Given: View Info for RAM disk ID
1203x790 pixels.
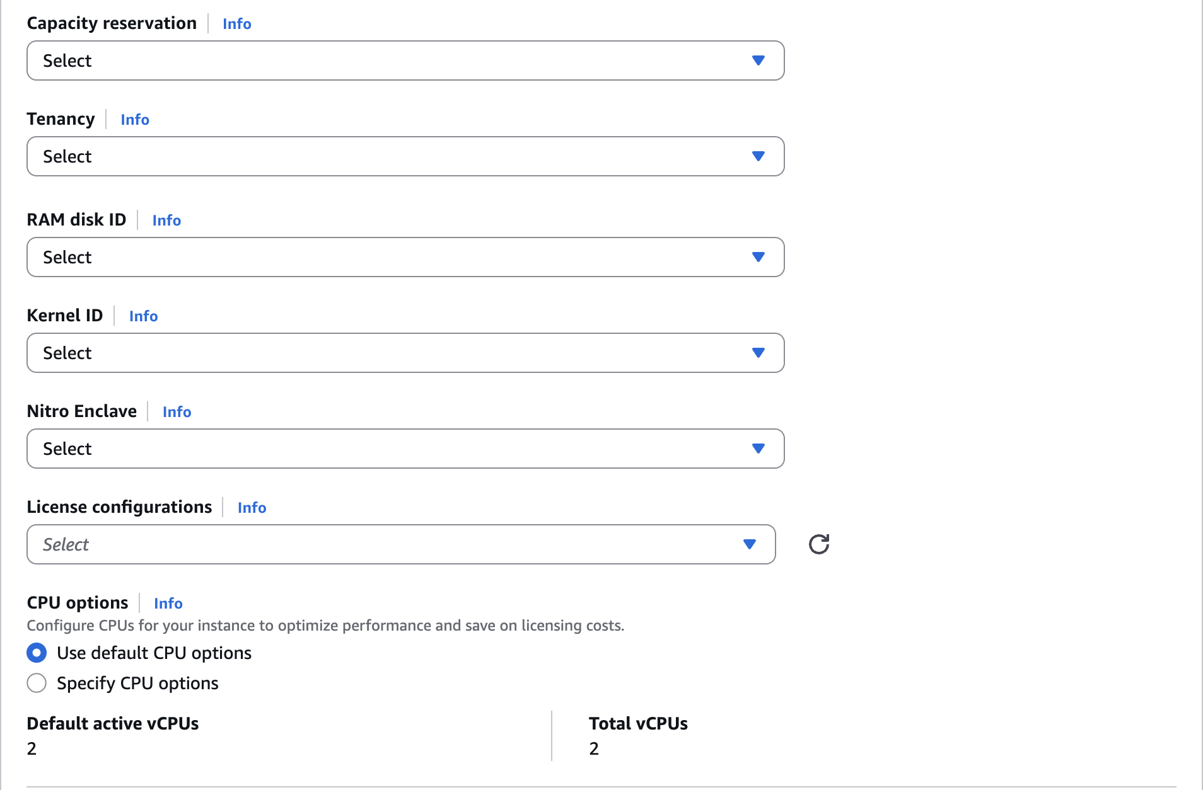Looking at the screenshot, I should pyautogui.click(x=166, y=220).
